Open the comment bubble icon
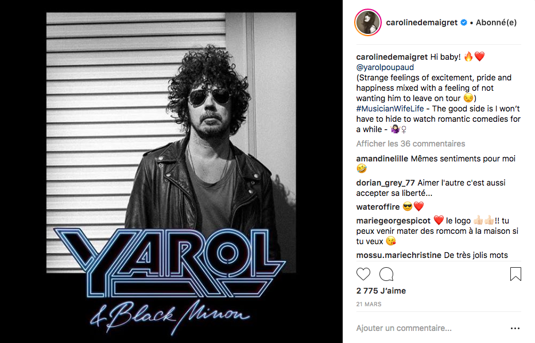535x343 pixels. [x=386, y=274]
